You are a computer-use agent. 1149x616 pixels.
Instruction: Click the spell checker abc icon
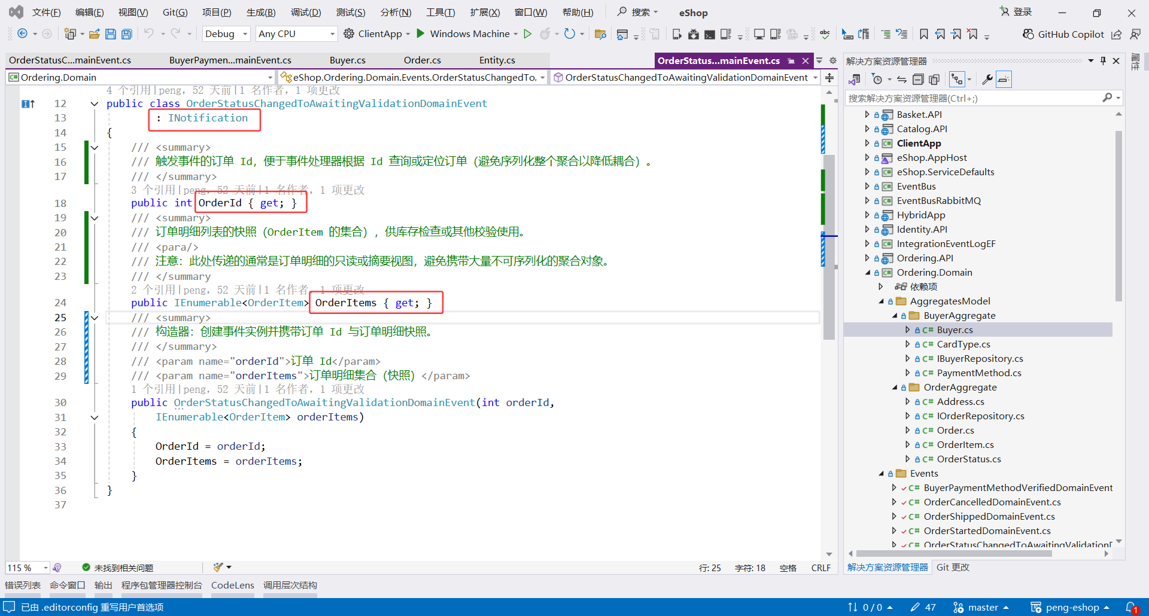825,34
